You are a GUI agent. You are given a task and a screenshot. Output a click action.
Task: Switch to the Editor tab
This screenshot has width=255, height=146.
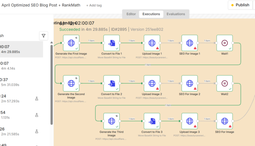tap(131, 14)
